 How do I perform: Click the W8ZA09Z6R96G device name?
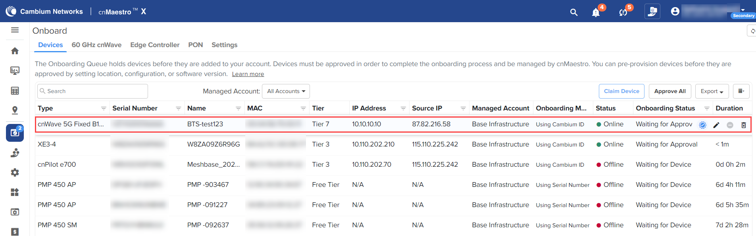point(214,145)
